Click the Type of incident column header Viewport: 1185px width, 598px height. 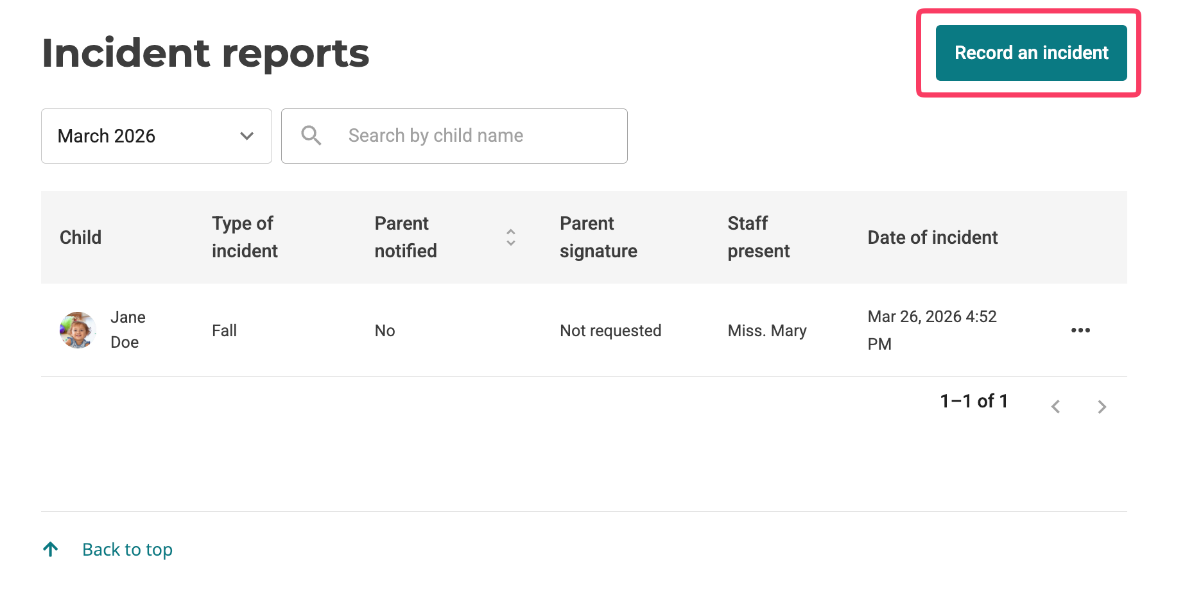(x=245, y=237)
